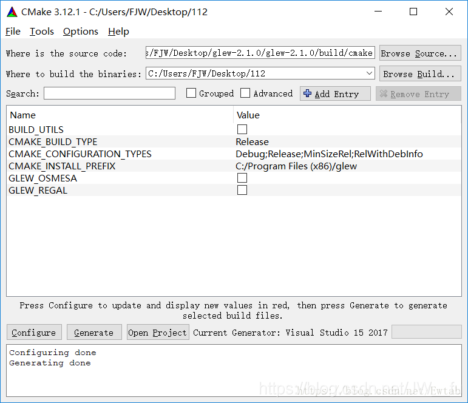The width and height of the screenshot is (468, 403).
Task: Select the CMAKE_INSTALL_PREFIX entry name
Action: (x=62, y=166)
